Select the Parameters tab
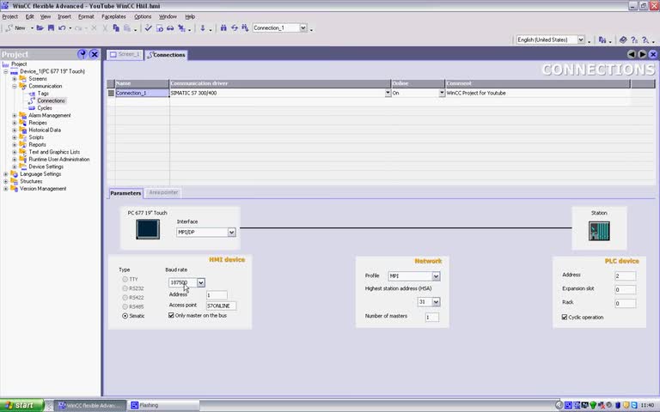The image size is (660, 412). (x=125, y=193)
